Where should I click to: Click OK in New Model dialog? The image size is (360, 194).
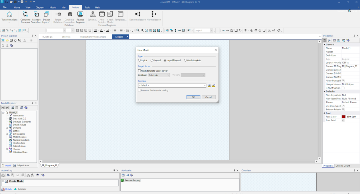click(193, 97)
